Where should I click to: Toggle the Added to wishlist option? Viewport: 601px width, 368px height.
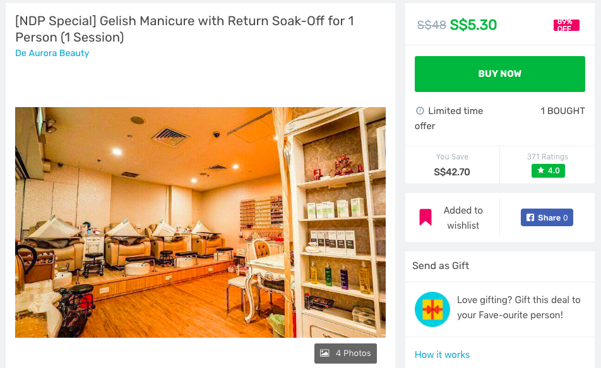click(x=463, y=218)
